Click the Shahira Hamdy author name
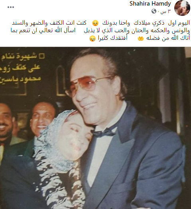 click(x=150, y=4)
